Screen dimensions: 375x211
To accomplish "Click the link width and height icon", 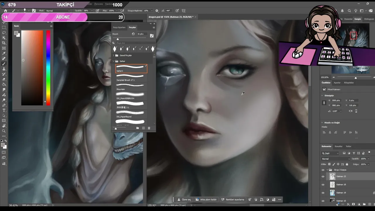I will point(324,103).
